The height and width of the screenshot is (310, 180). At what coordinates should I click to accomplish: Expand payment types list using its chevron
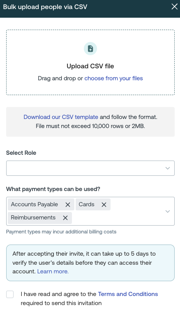point(168,211)
